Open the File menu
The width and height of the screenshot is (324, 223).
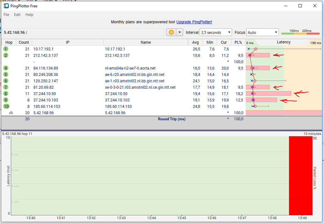6,15
